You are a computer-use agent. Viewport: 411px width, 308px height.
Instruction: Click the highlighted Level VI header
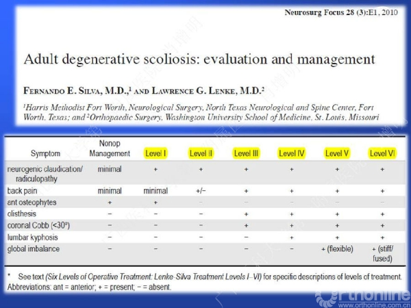click(x=382, y=153)
